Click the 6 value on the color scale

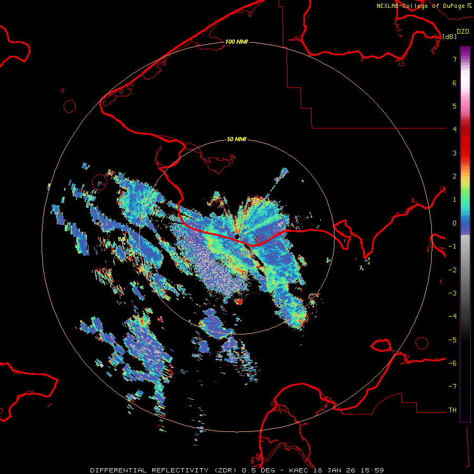tap(455, 83)
